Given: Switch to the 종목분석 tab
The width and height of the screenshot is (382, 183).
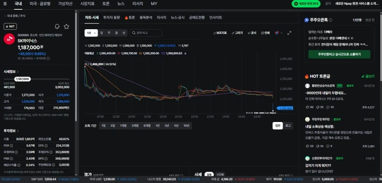Looking at the screenshot, I should [146, 17].
